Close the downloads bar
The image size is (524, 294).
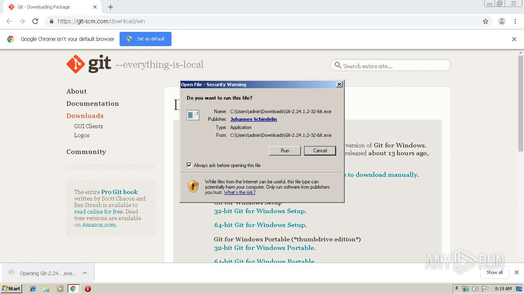[517, 272]
